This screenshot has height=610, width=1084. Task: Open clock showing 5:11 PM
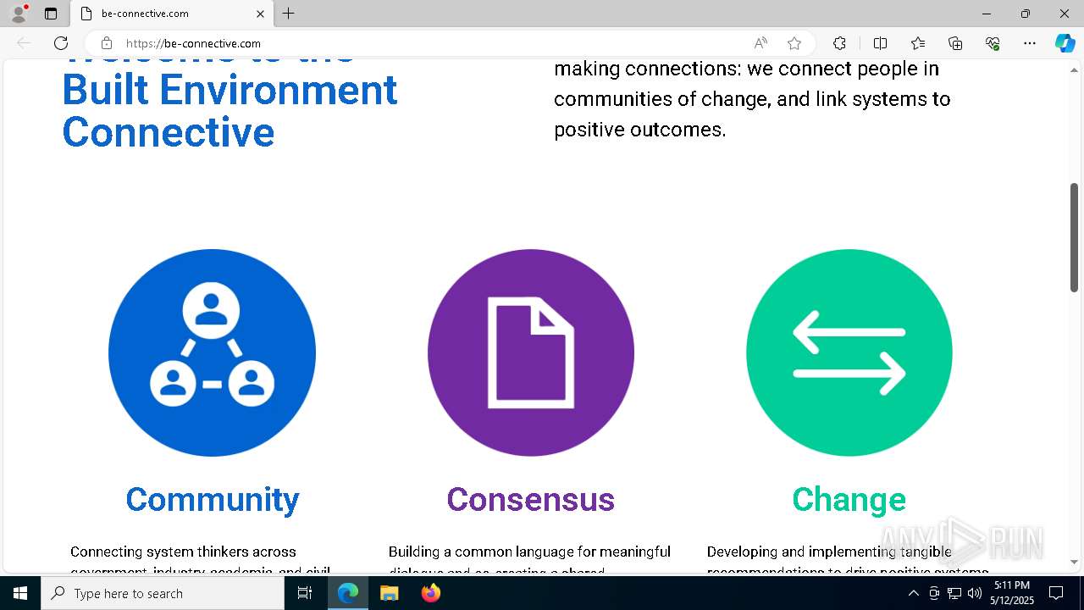tap(1011, 593)
